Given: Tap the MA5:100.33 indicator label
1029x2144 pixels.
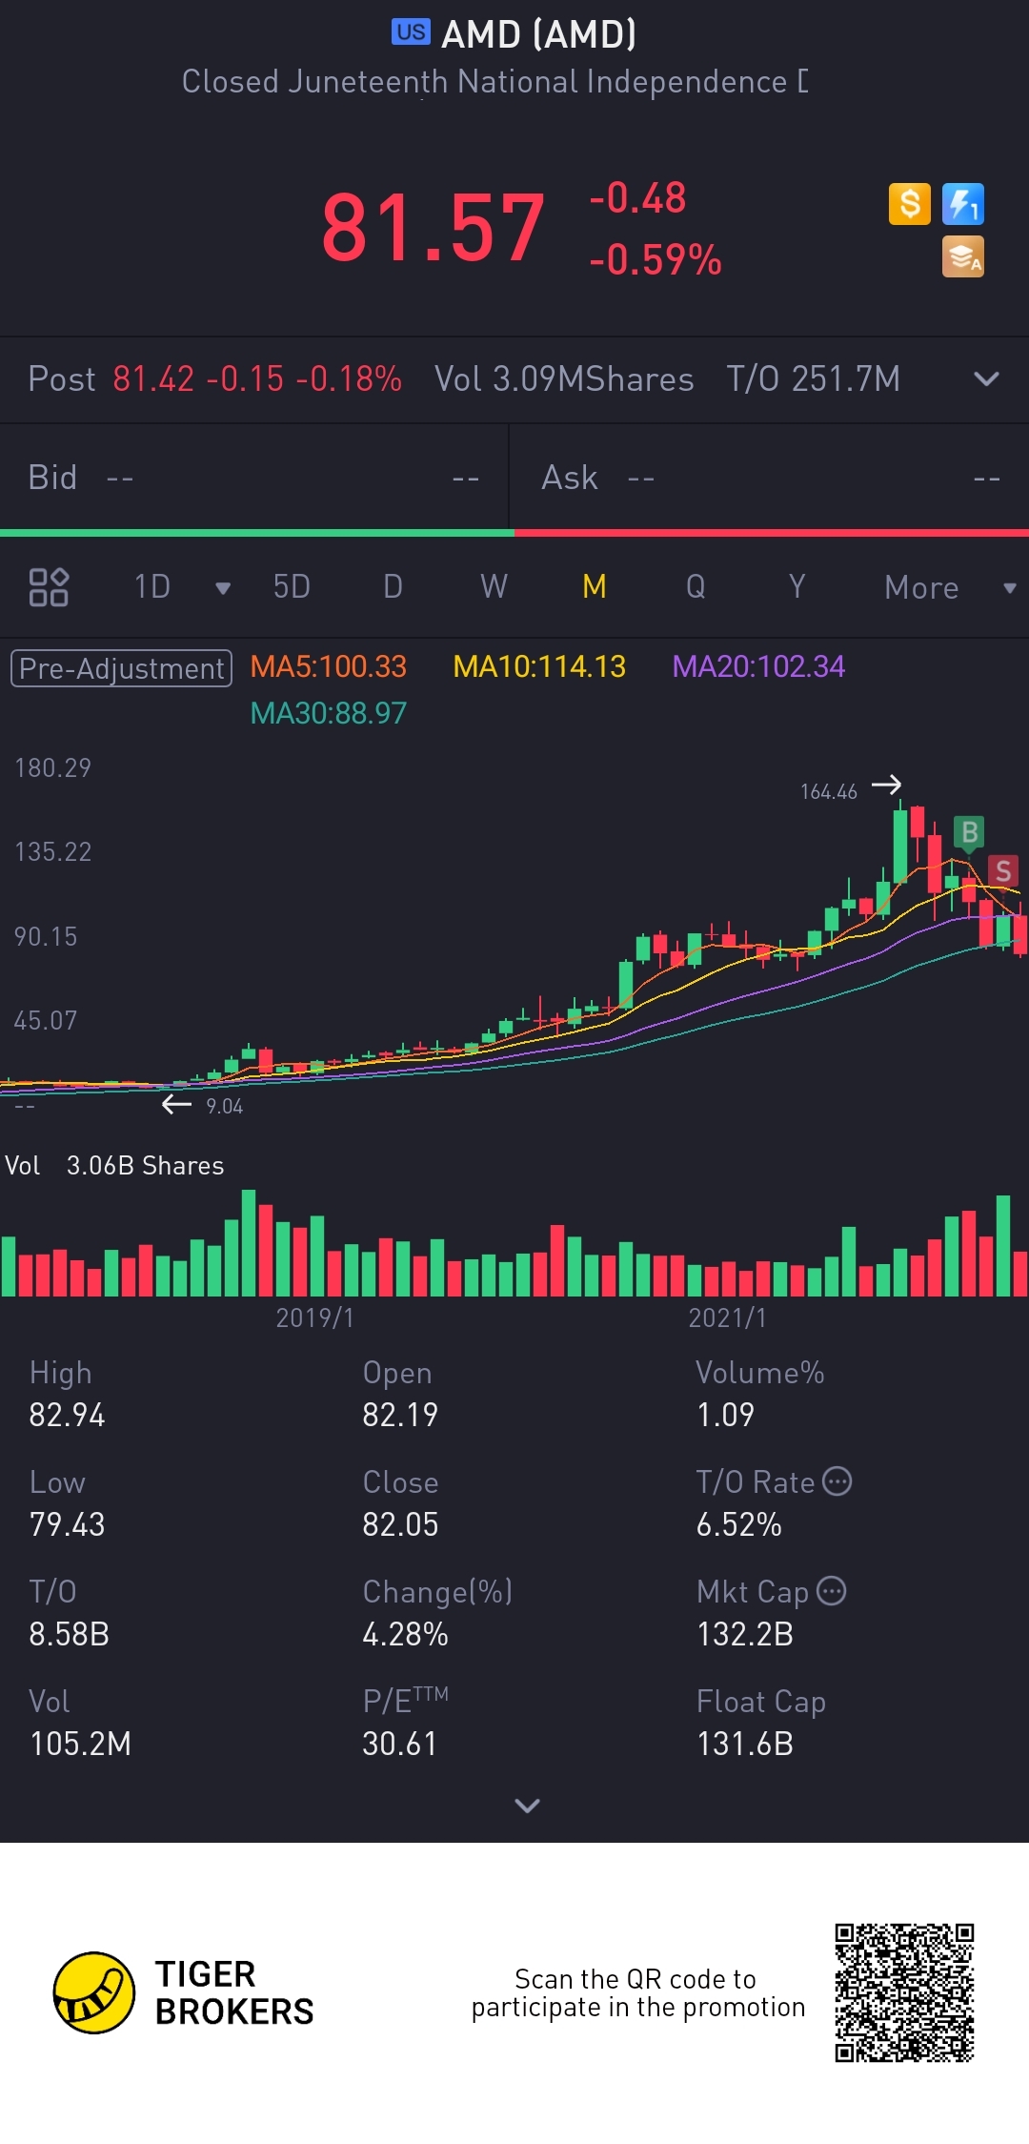Looking at the screenshot, I should point(329,666).
